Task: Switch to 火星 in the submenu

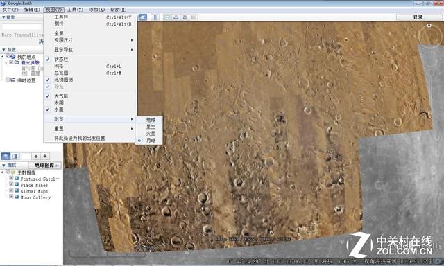Action: (x=149, y=134)
